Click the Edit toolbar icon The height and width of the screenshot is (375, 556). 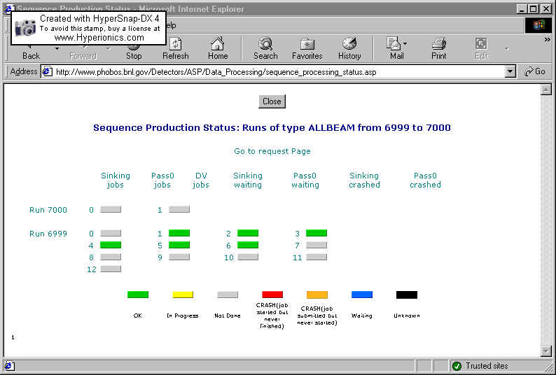(481, 49)
